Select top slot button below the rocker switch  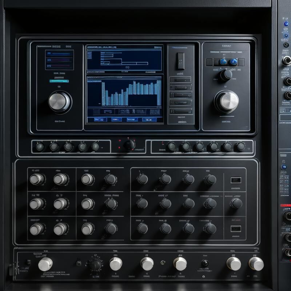pyautogui.click(x=180, y=79)
